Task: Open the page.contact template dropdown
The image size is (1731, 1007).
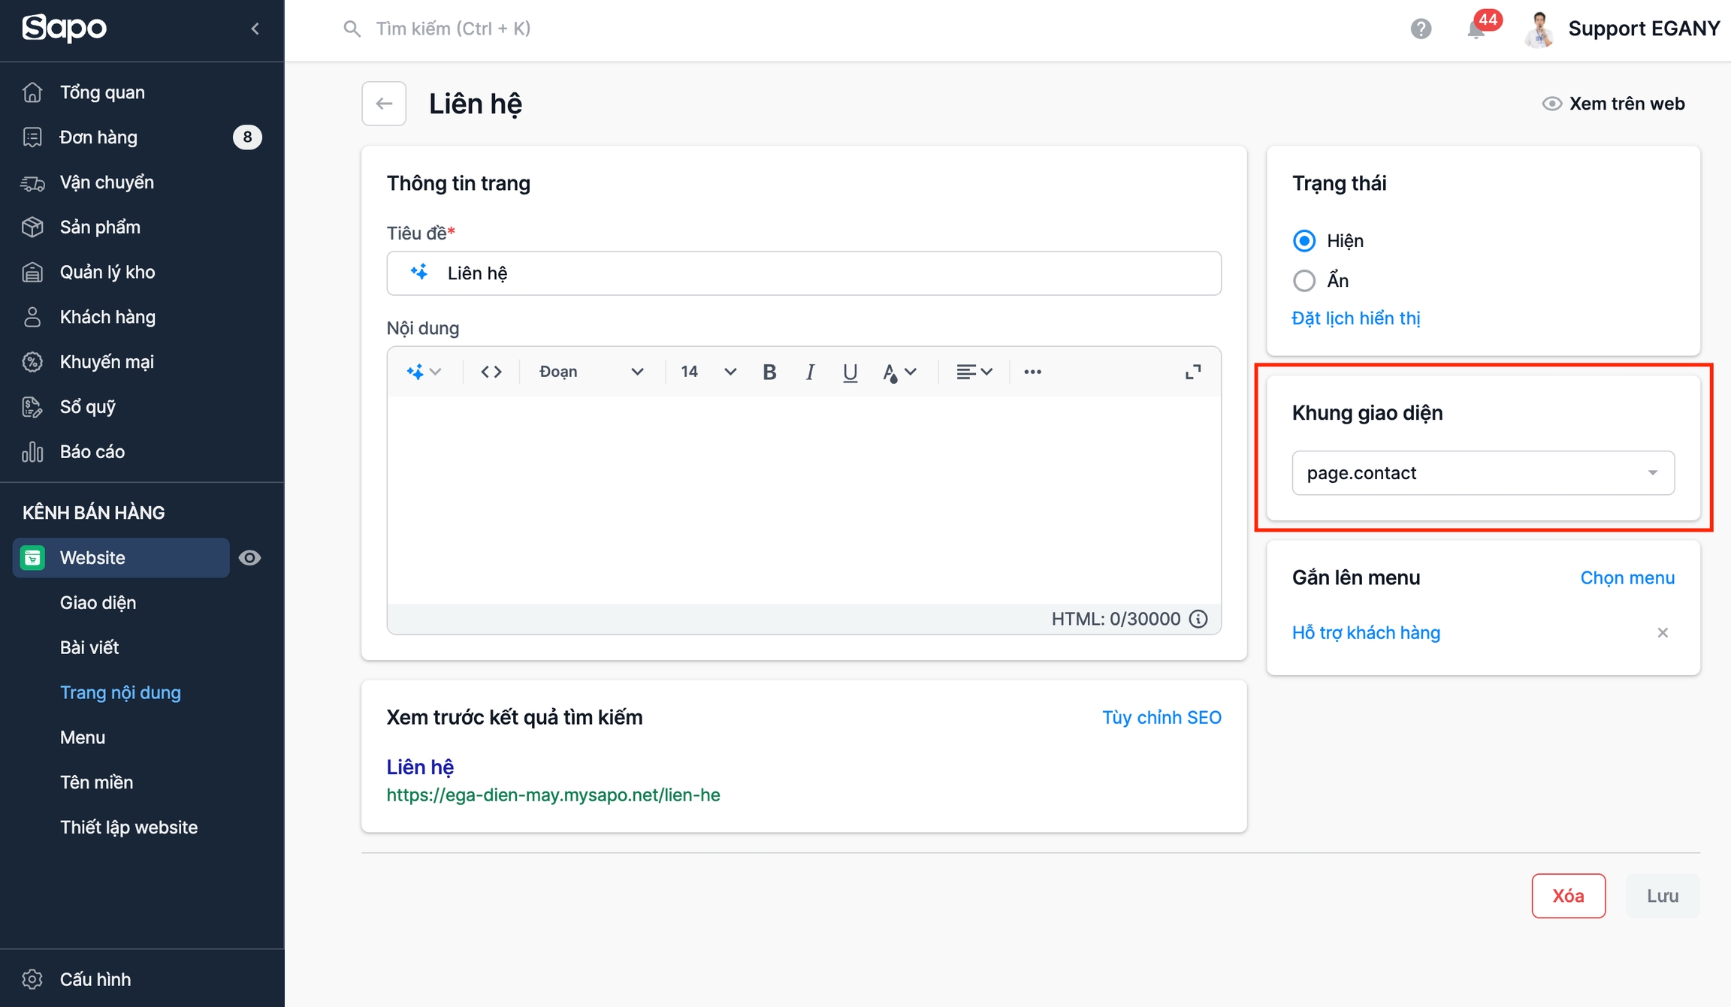Action: pos(1482,473)
